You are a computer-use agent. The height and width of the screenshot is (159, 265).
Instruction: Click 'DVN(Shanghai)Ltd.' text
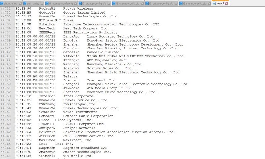(80, 104)
